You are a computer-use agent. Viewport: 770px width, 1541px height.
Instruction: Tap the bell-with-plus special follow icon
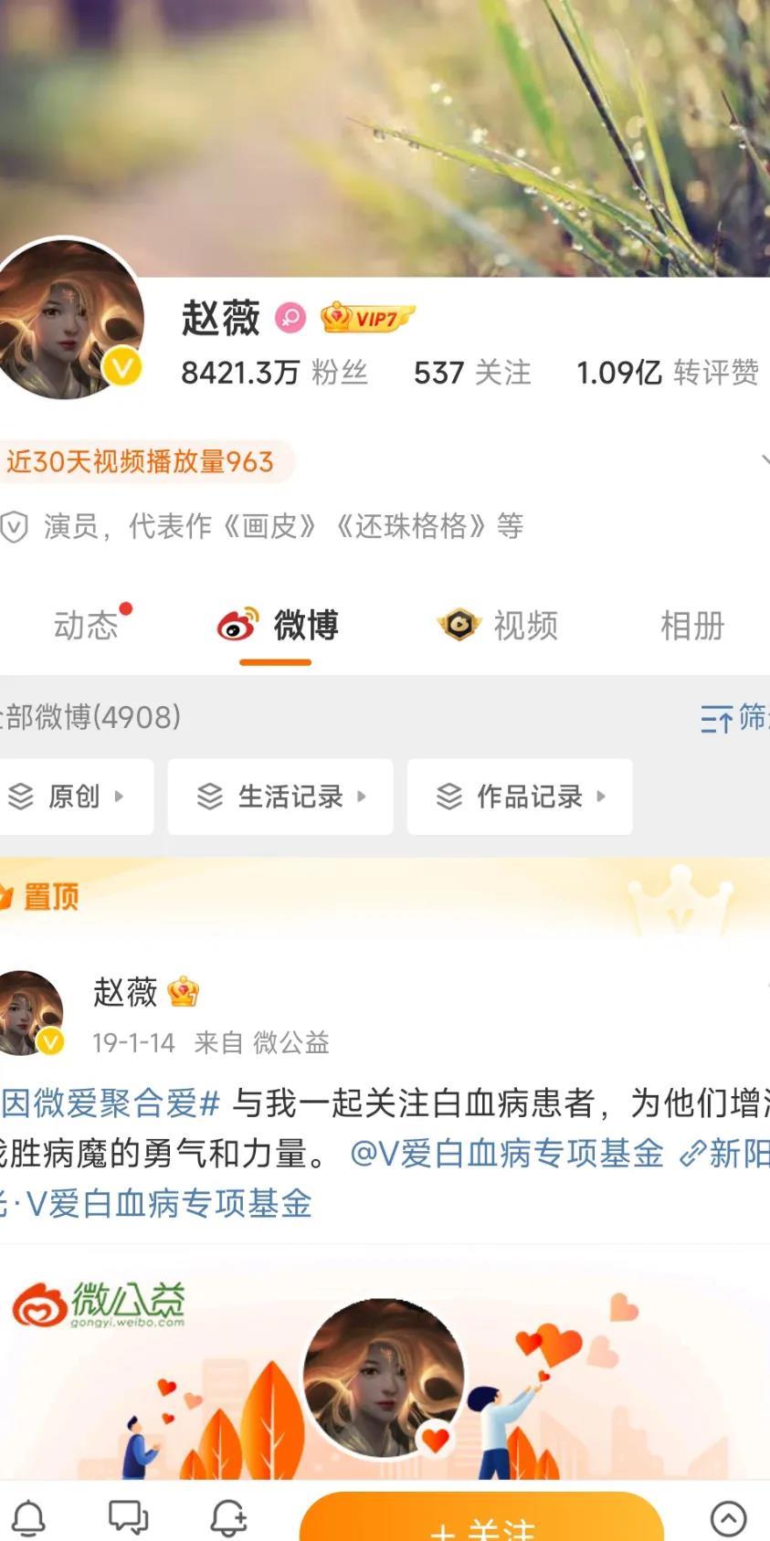coord(228,1517)
